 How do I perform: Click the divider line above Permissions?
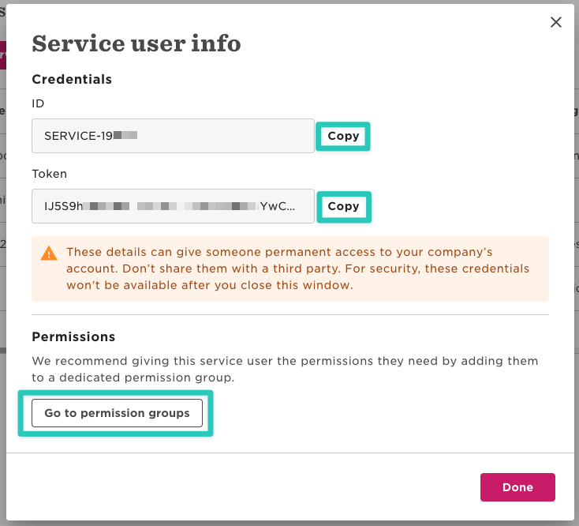click(x=289, y=315)
